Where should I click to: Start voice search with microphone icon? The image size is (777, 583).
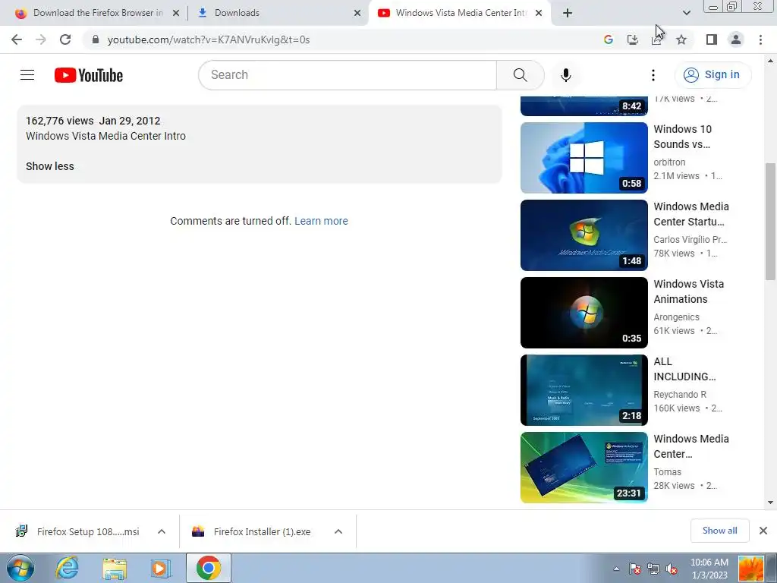pos(565,75)
